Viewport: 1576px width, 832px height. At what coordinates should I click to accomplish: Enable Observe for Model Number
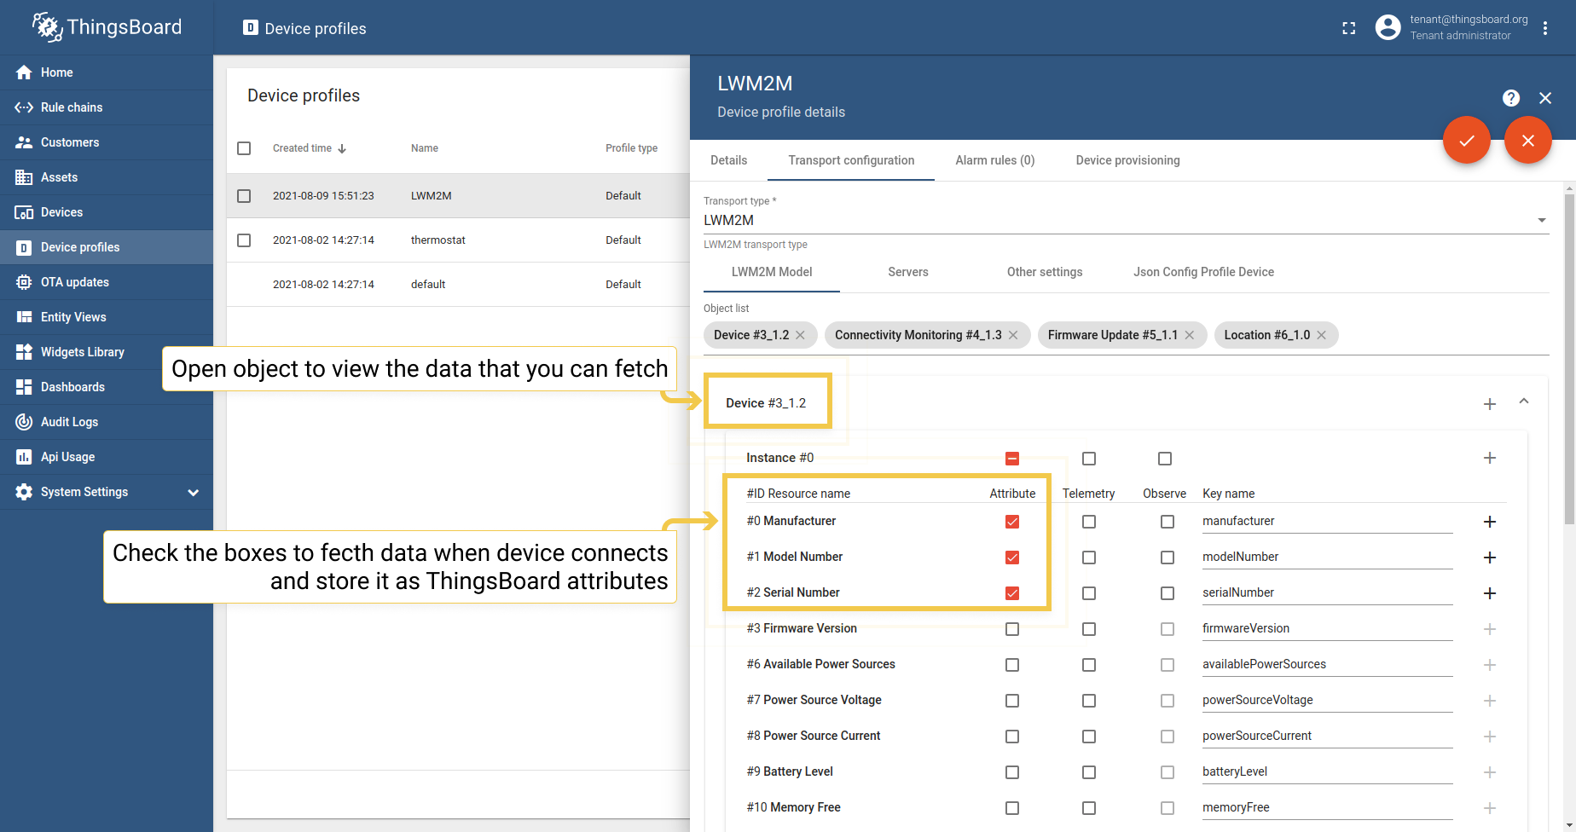(x=1168, y=557)
